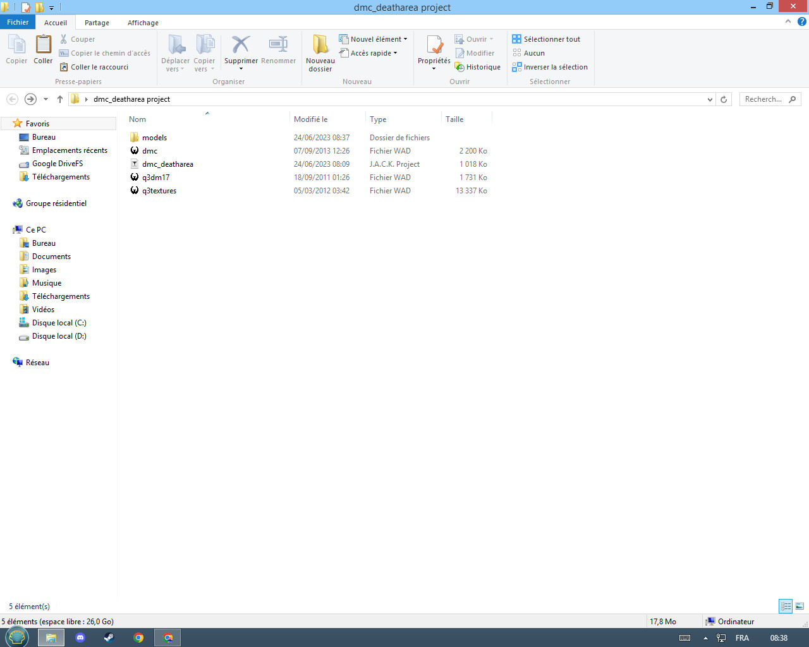Expand the address bar history dropdown

pos(710,99)
